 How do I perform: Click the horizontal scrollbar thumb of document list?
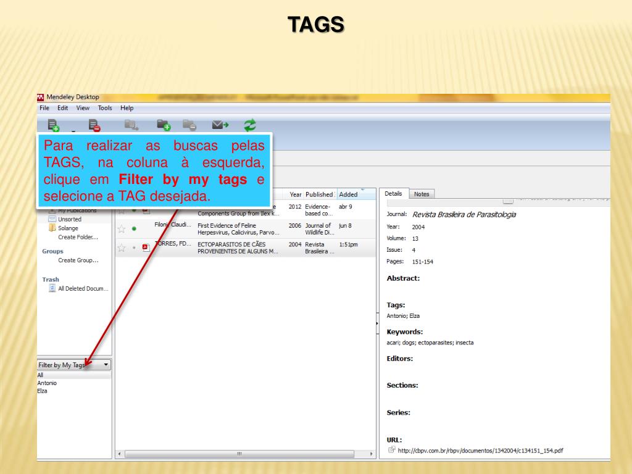[239, 454]
